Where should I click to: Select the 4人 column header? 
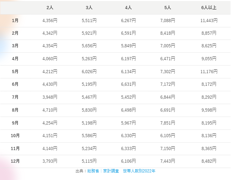point(128,7)
